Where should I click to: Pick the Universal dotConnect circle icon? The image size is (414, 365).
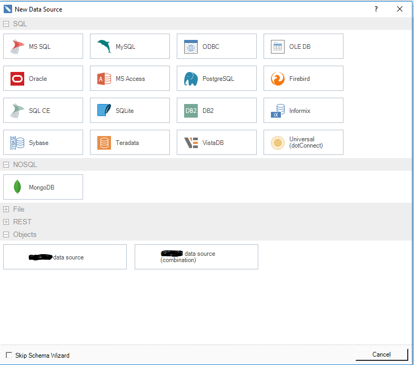[x=278, y=142]
